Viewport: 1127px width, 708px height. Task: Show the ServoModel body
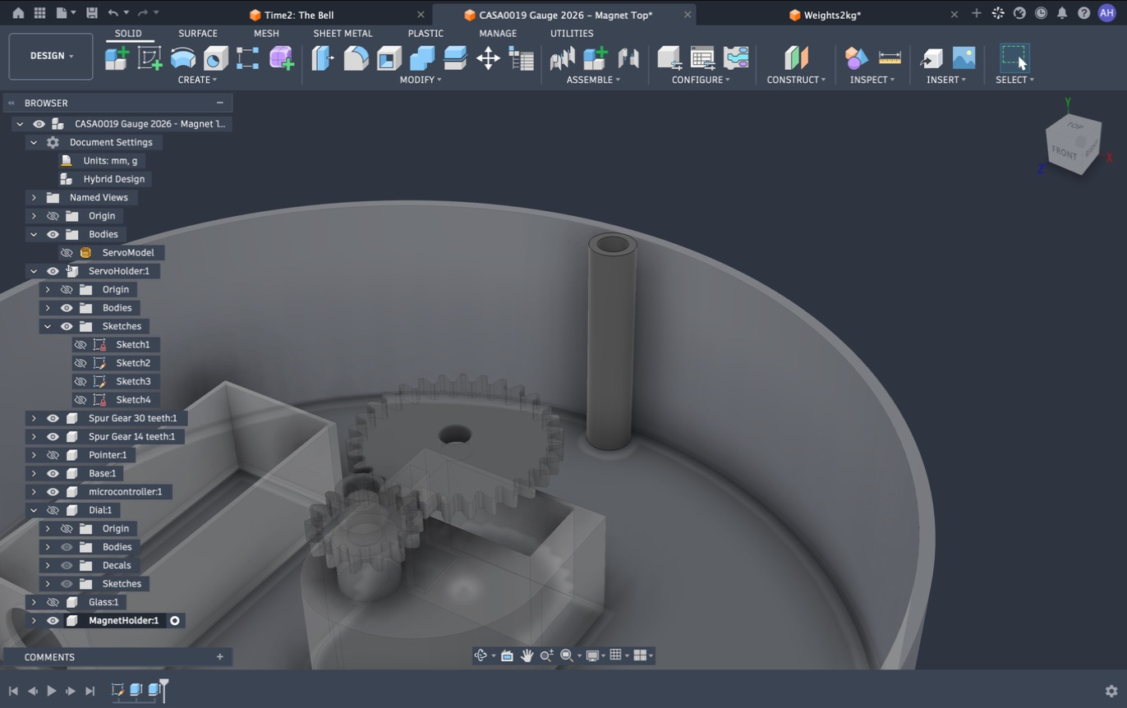(x=67, y=252)
